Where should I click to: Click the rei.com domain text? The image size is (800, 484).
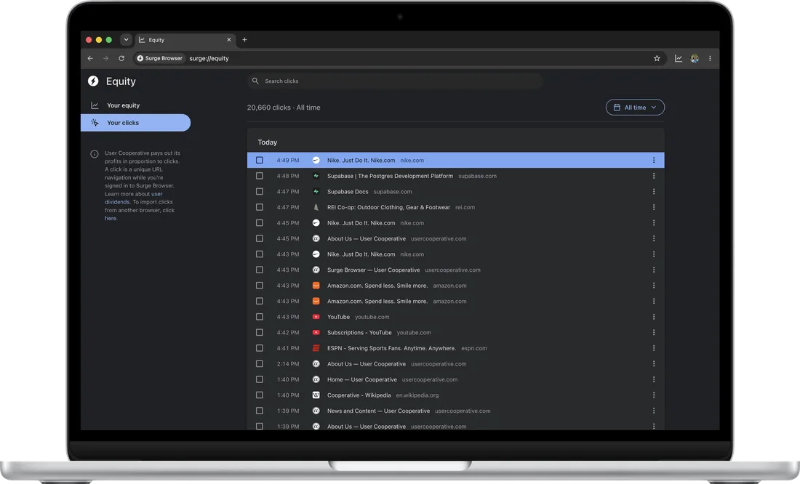click(x=465, y=207)
